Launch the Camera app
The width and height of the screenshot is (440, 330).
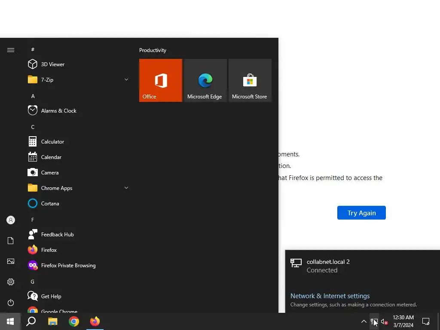click(x=78, y=173)
